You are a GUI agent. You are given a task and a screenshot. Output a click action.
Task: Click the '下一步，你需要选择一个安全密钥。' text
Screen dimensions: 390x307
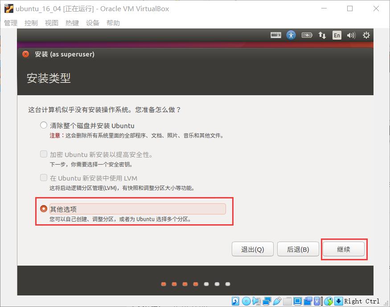[x=91, y=164]
